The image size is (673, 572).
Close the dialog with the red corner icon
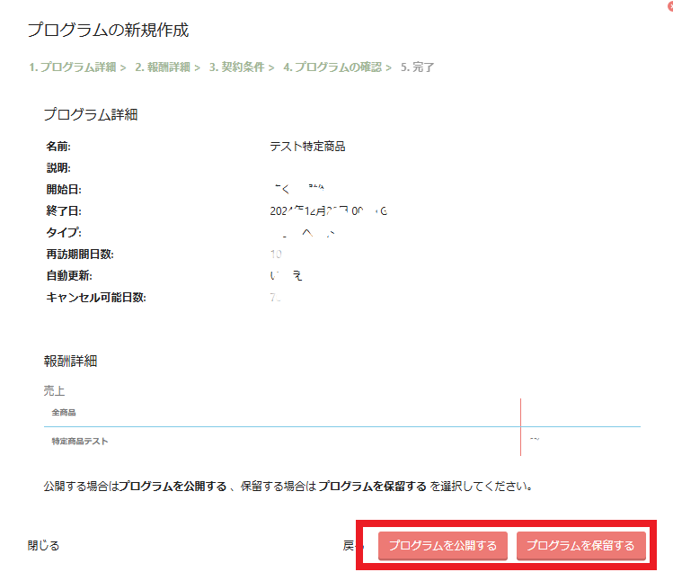point(669,4)
